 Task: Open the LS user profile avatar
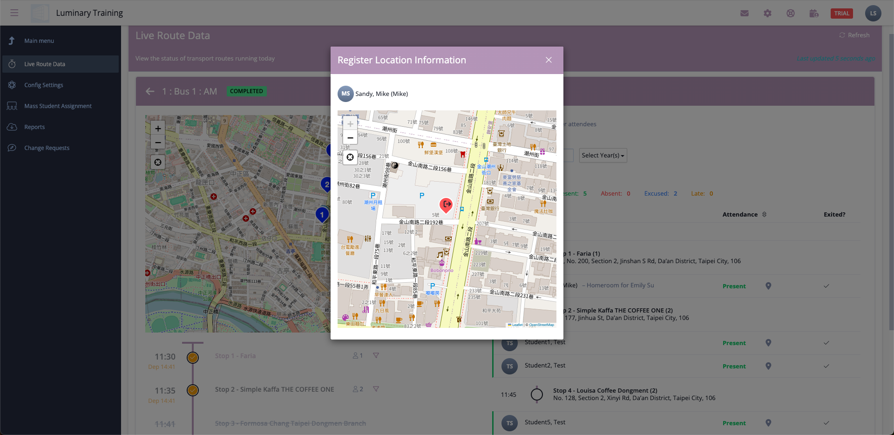click(x=873, y=13)
